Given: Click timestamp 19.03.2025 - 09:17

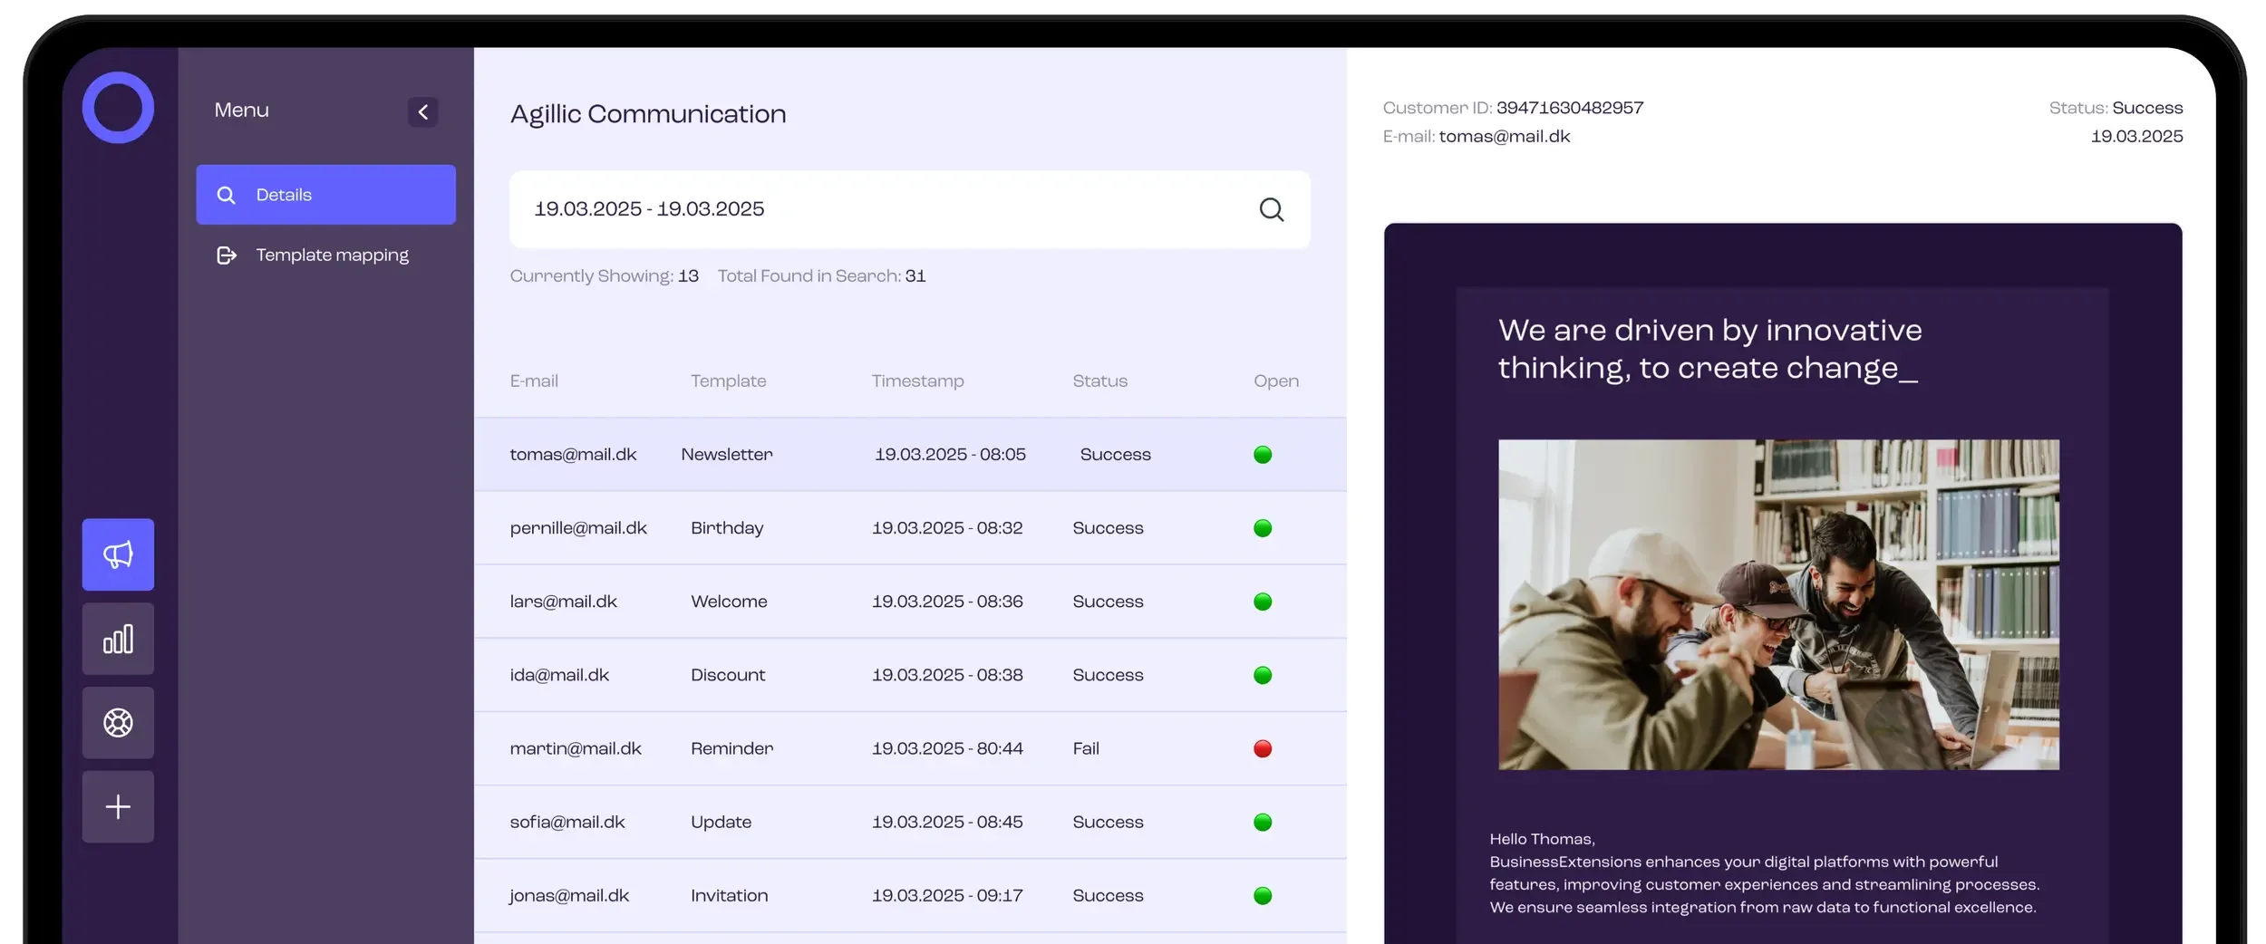Looking at the screenshot, I should tap(947, 895).
